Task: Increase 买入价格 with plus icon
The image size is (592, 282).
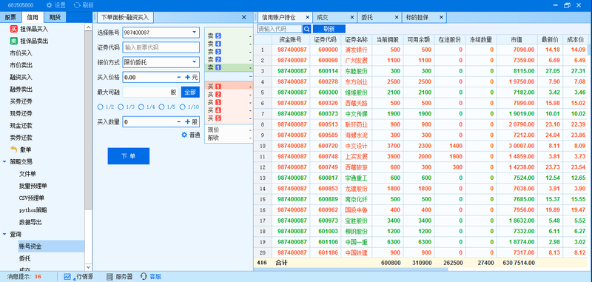Action: click(x=188, y=78)
